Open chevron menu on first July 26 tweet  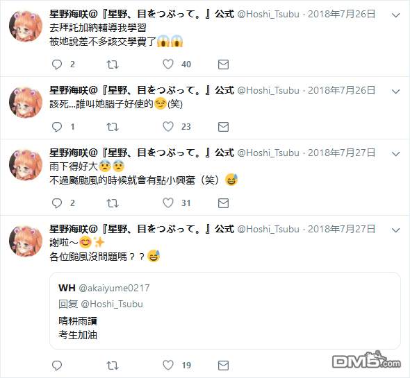396,15
